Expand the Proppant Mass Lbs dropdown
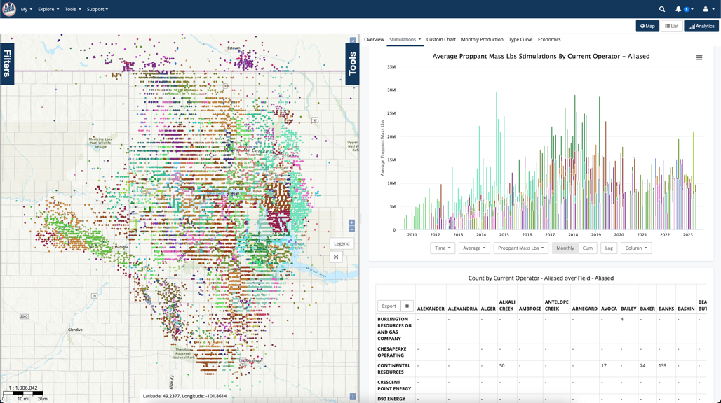 coord(520,248)
